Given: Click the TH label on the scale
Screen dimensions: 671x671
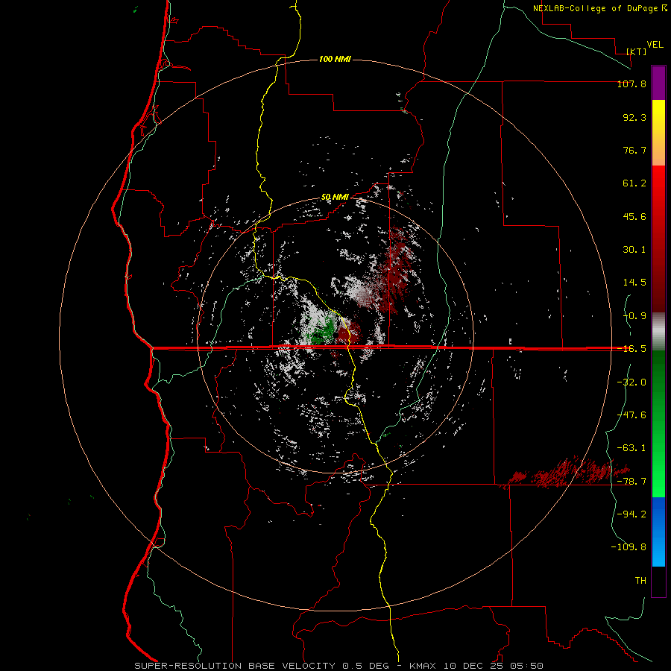Looking at the screenshot, I should pos(640,581).
